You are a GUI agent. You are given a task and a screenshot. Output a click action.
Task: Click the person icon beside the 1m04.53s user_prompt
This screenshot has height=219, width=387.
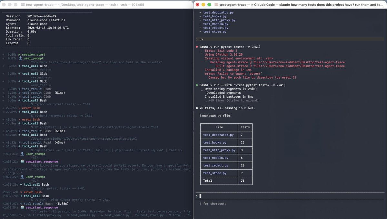pyautogui.click(x=22, y=154)
